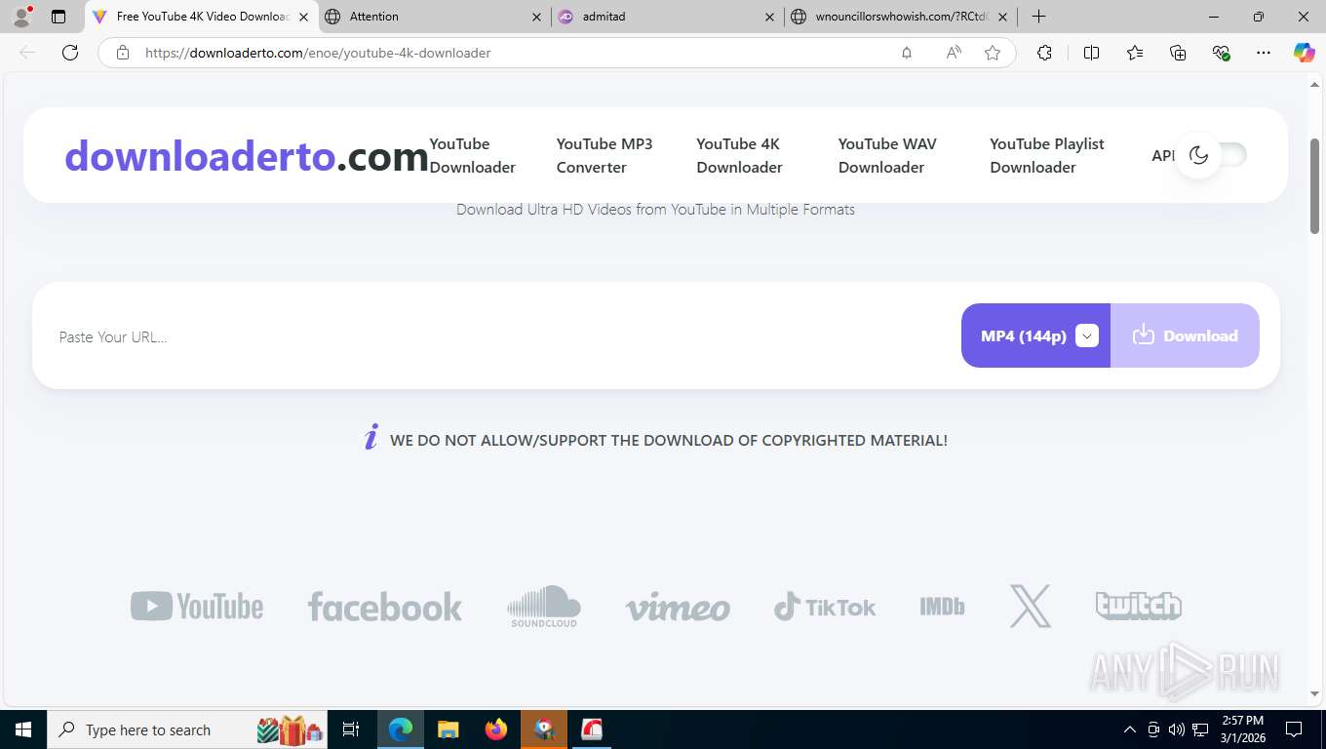Open Tab actions menu icon

click(58, 17)
